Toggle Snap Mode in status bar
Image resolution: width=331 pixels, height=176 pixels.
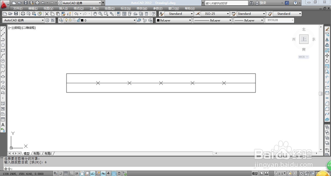pos(61,173)
